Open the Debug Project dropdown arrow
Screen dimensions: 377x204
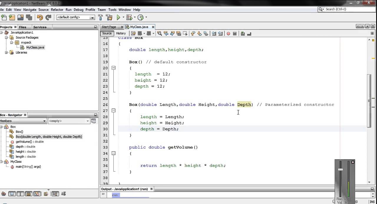pos(134,17)
